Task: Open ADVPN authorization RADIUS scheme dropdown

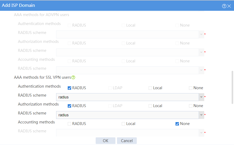Action: pos(201,52)
